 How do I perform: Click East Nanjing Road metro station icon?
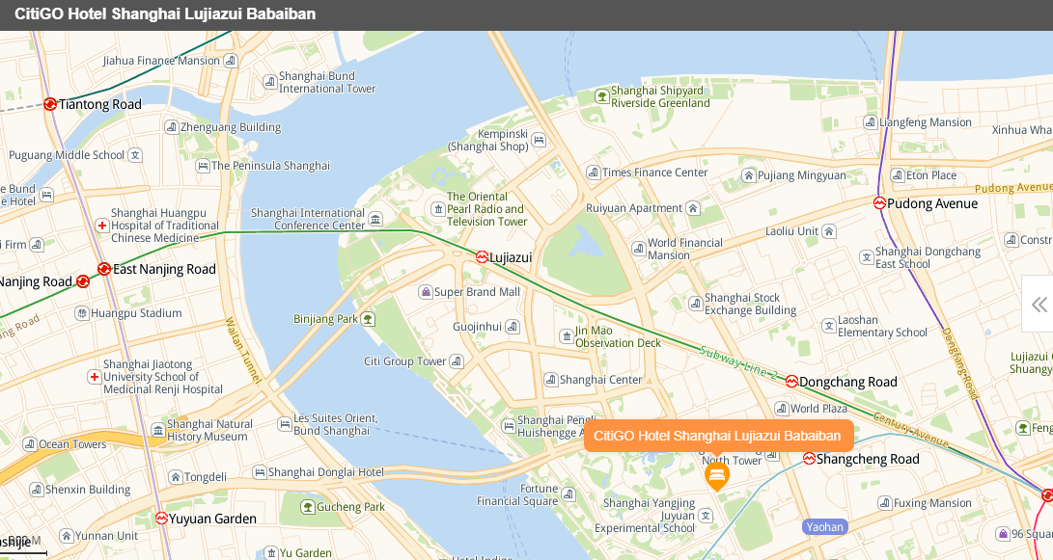pos(104,269)
